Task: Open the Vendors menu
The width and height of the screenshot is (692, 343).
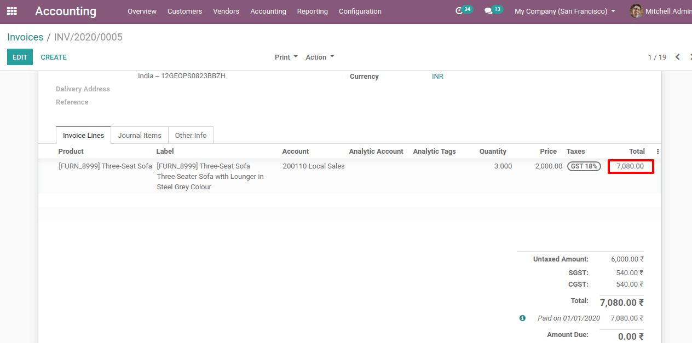Action: [226, 11]
